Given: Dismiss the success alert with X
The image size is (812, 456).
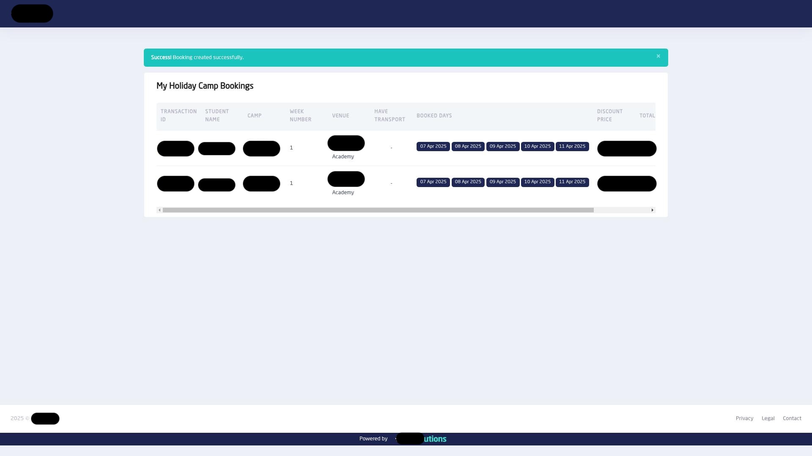Looking at the screenshot, I should (658, 56).
